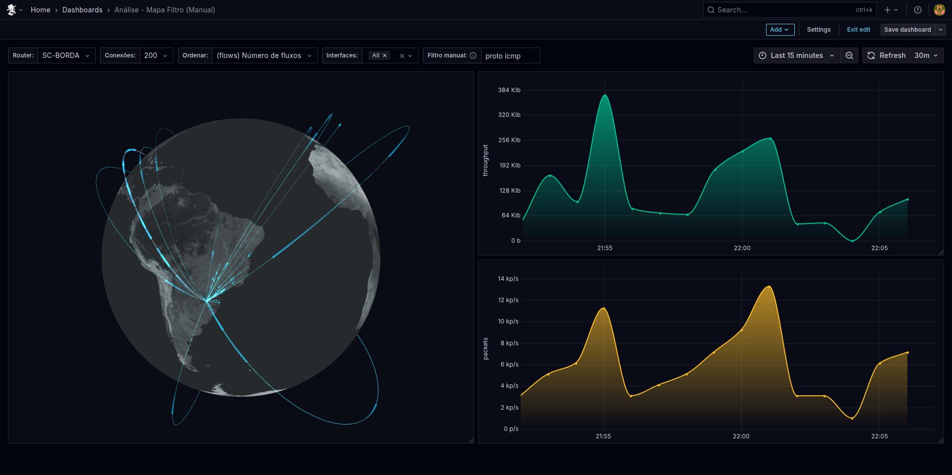The height and width of the screenshot is (475, 952).
Task: Click the Filtro manual text field
Action: [510, 56]
